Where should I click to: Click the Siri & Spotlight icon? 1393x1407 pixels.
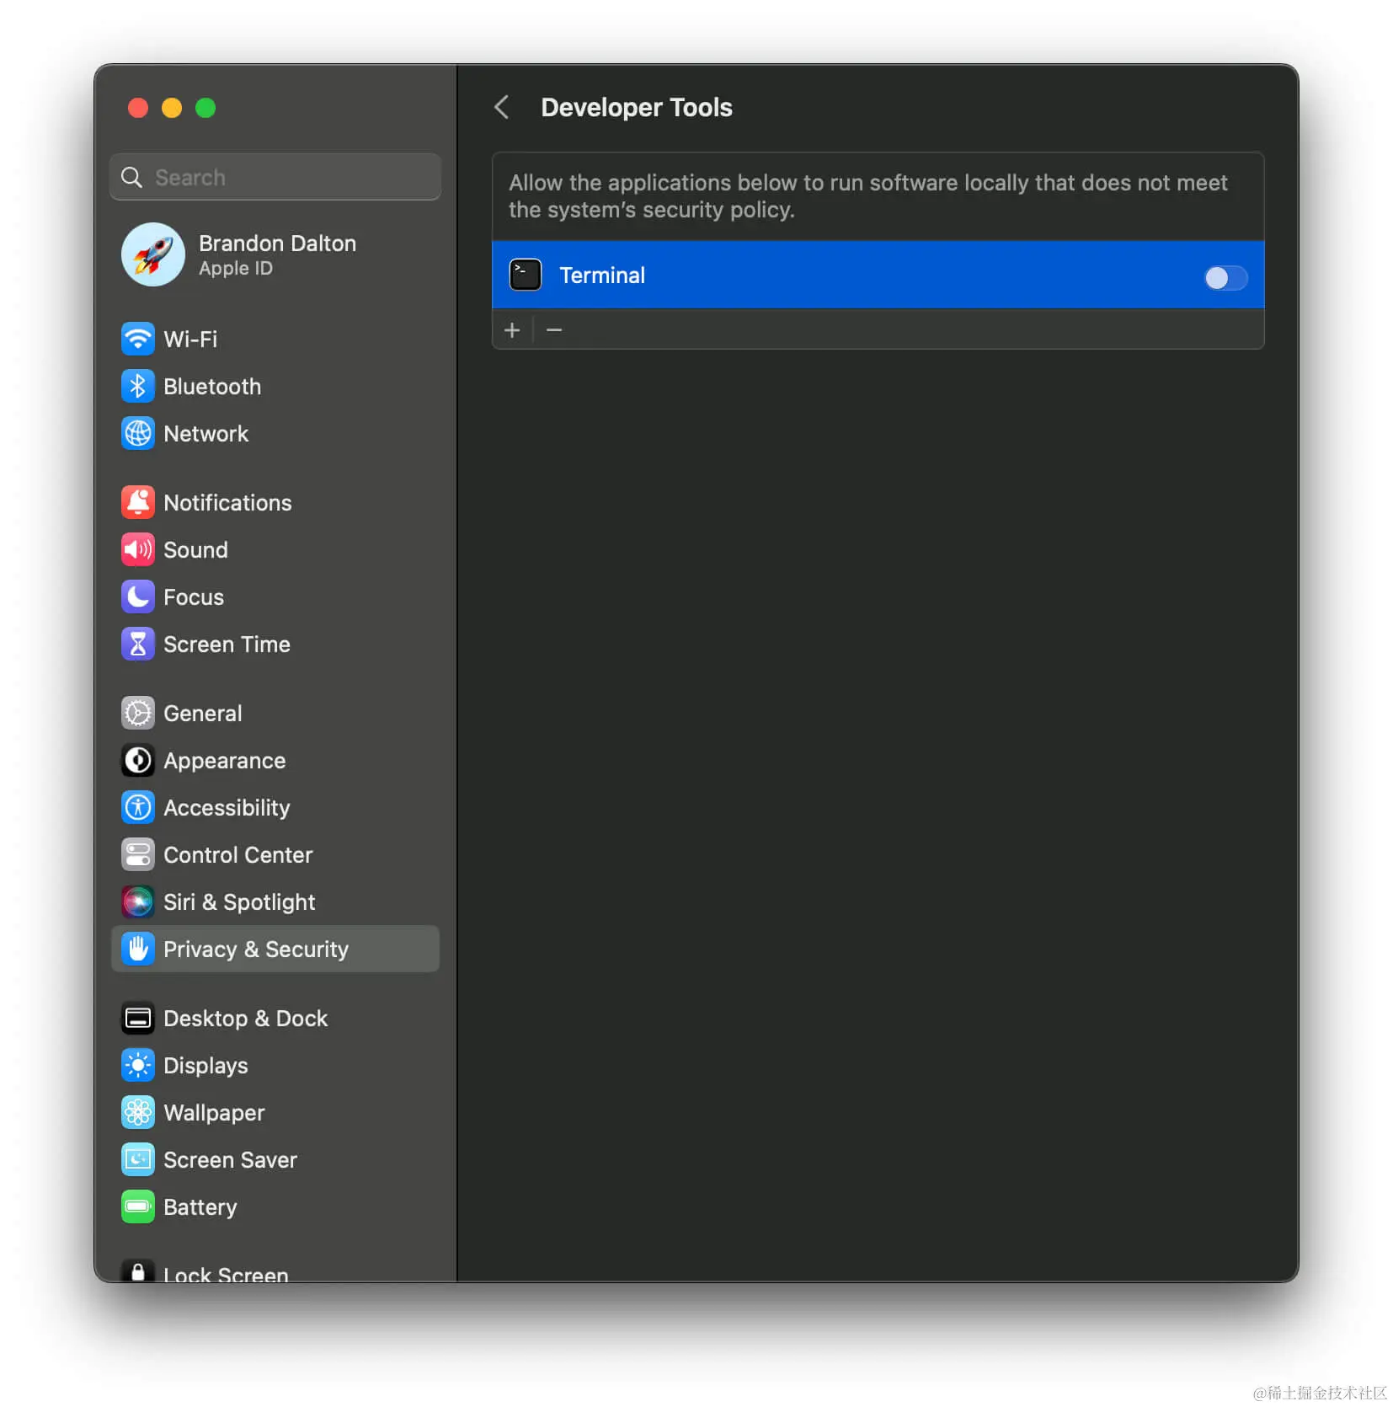(x=137, y=901)
